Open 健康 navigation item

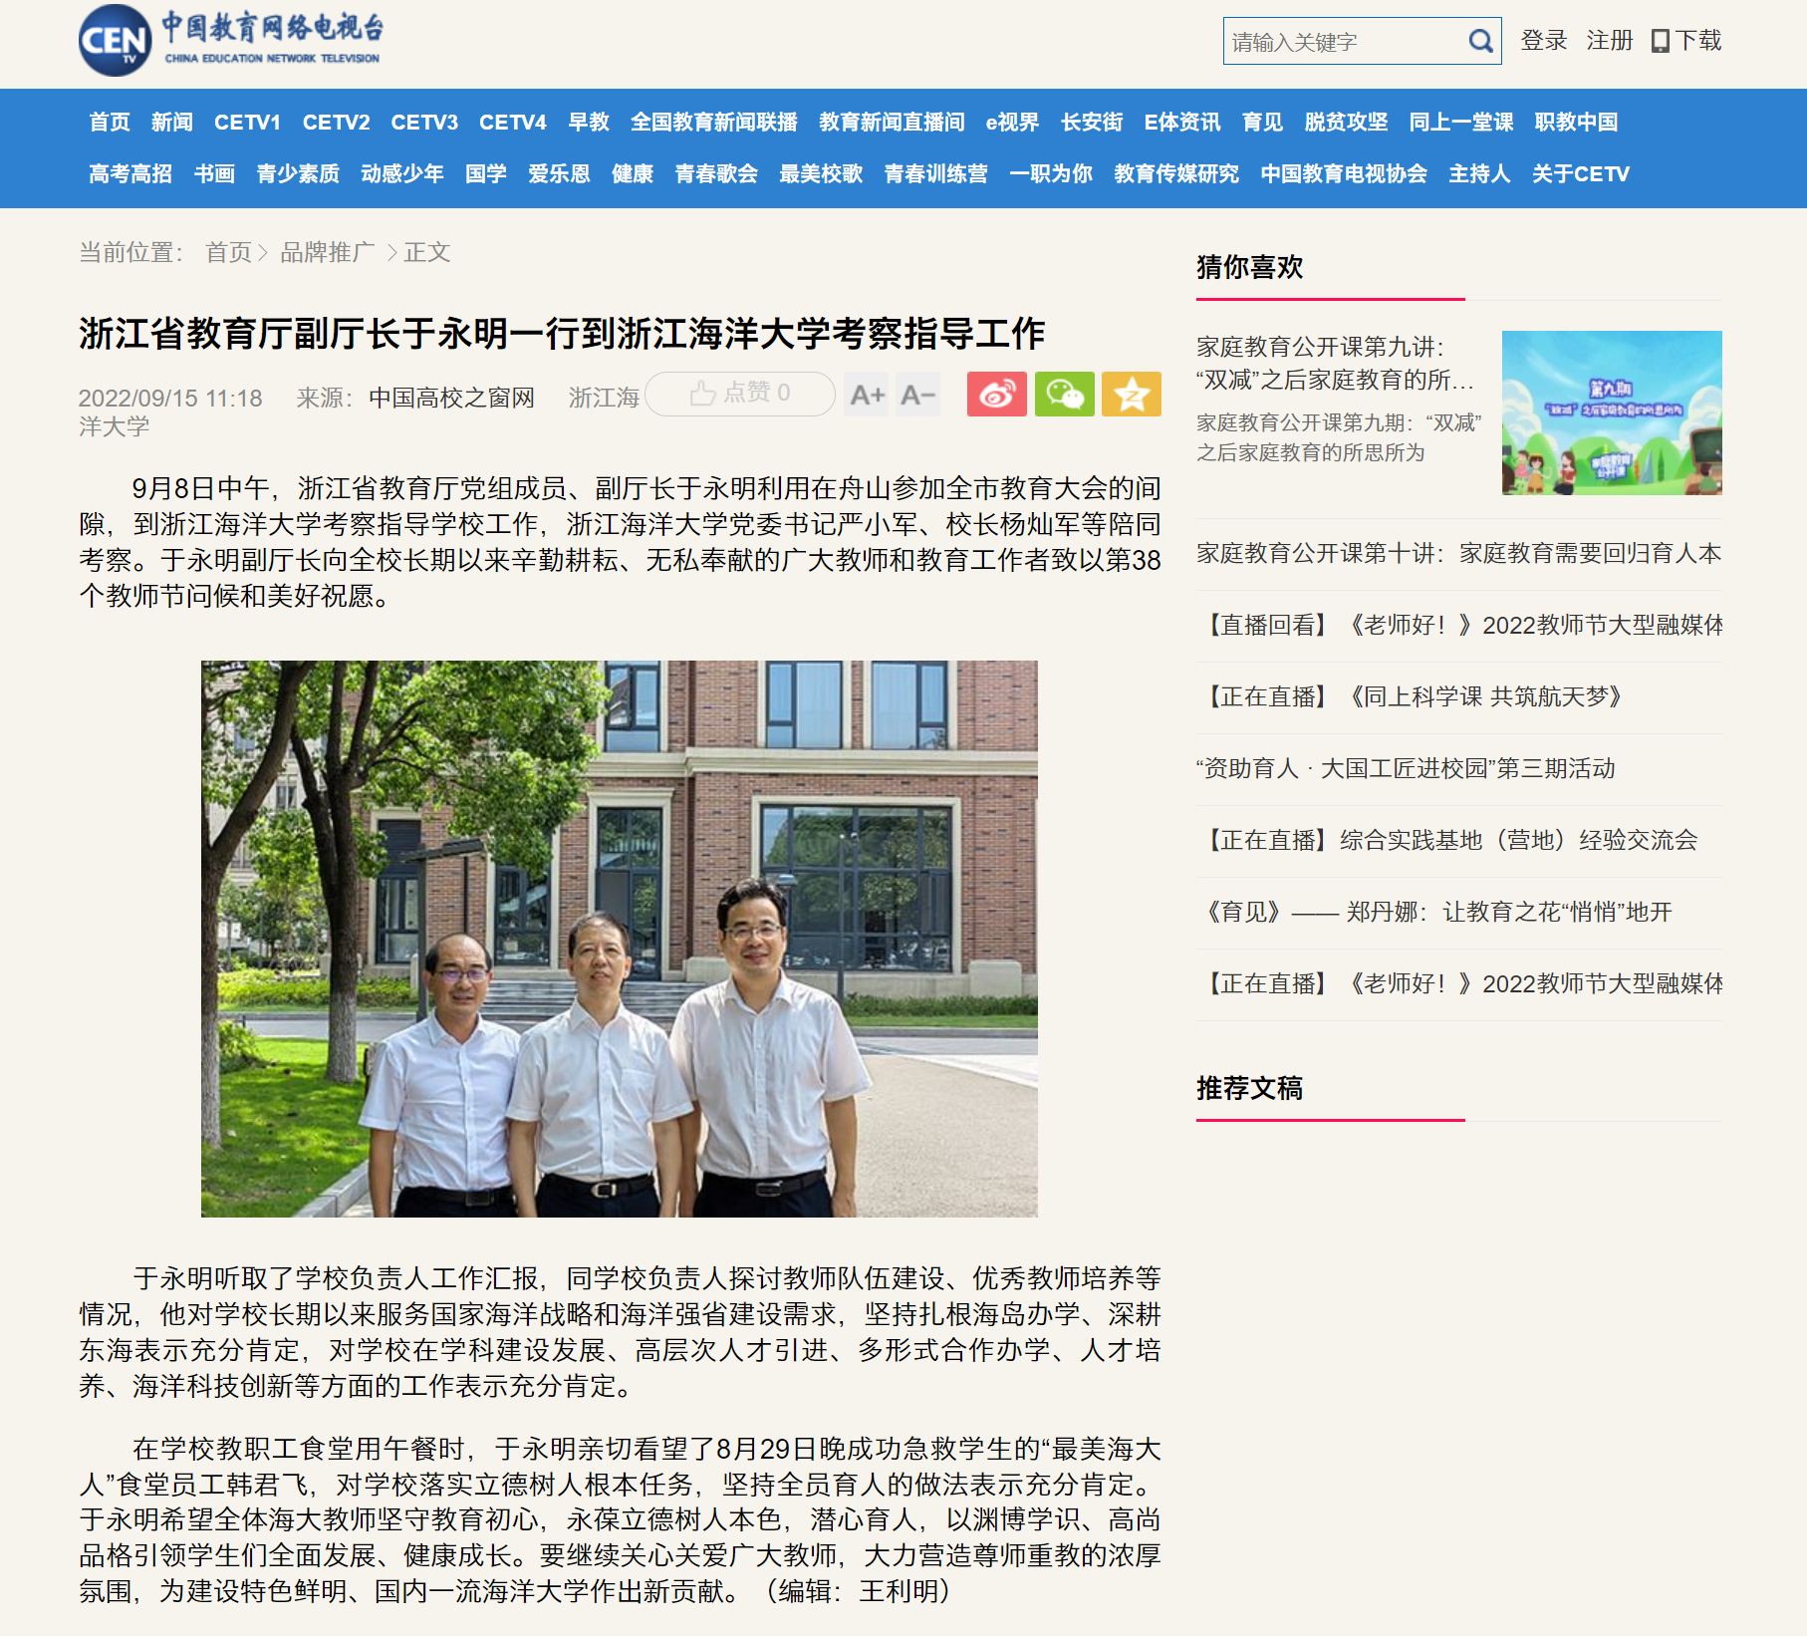tap(633, 173)
